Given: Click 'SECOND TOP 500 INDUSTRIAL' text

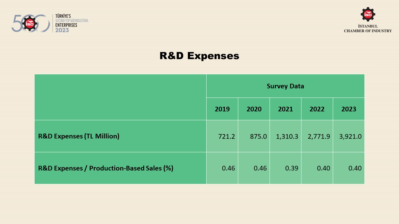Looking at the screenshot, I should point(72,21).
